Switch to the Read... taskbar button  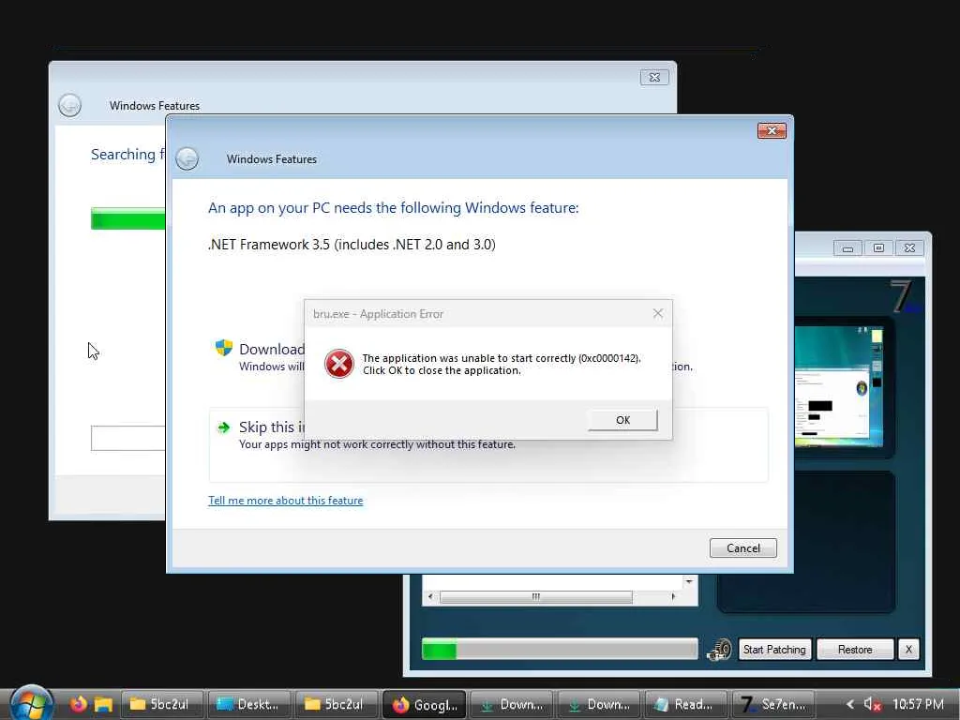(x=685, y=704)
